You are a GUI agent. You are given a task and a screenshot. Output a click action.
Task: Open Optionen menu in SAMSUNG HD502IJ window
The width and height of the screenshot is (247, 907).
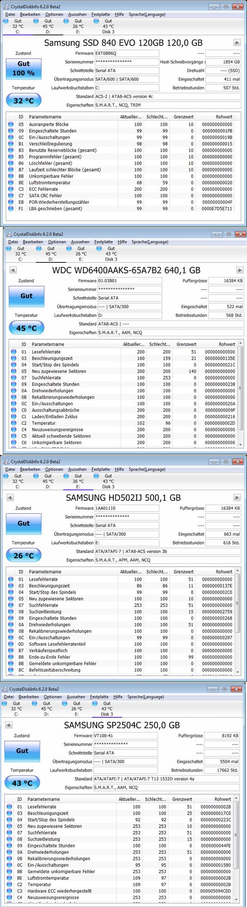pyautogui.click(x=54, y=469)
